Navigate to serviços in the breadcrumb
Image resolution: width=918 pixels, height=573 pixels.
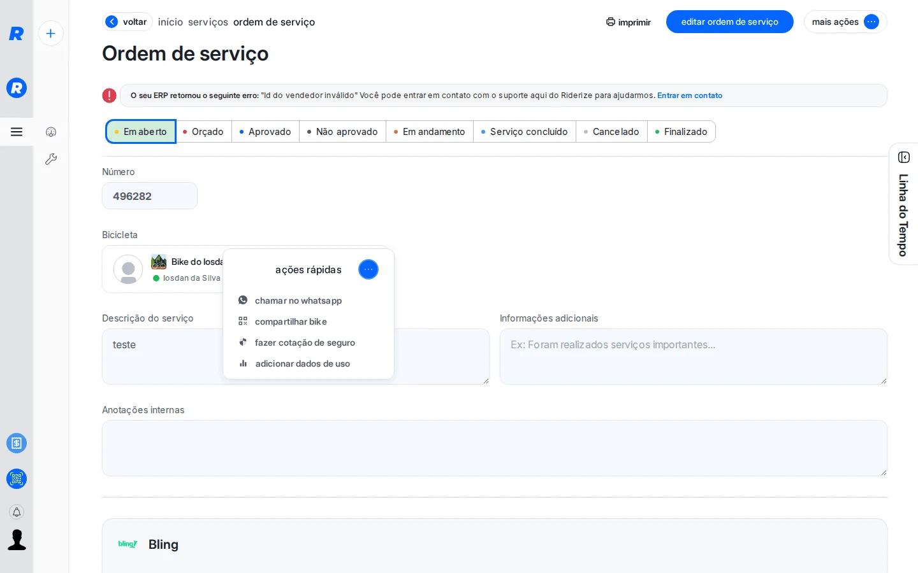[208, 22]
